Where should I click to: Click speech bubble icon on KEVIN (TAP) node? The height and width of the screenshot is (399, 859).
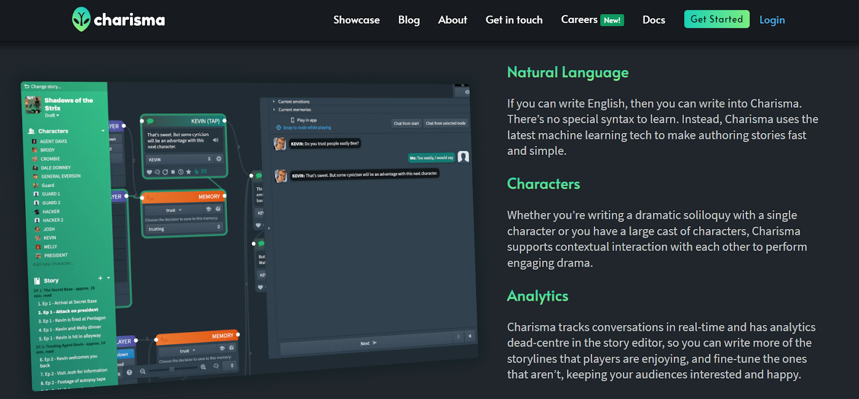(150, 121)
